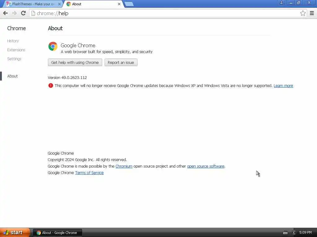
Task: Click the Google Chrome heading text
Action: click(x=78, y=45)
